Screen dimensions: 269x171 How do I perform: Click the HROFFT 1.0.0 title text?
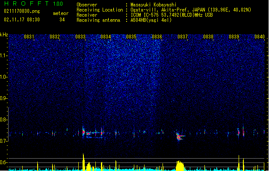(x=33, y=3)
